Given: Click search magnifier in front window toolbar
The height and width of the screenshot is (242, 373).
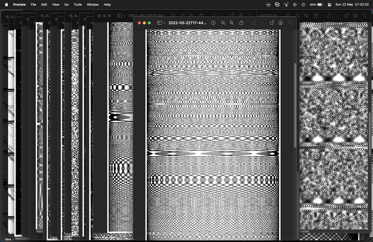Looking at the screenshot, I should pos(290,23).
